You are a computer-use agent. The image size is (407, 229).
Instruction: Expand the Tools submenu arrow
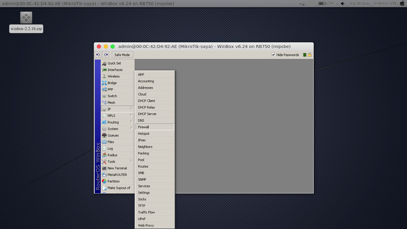coord(131,161)
